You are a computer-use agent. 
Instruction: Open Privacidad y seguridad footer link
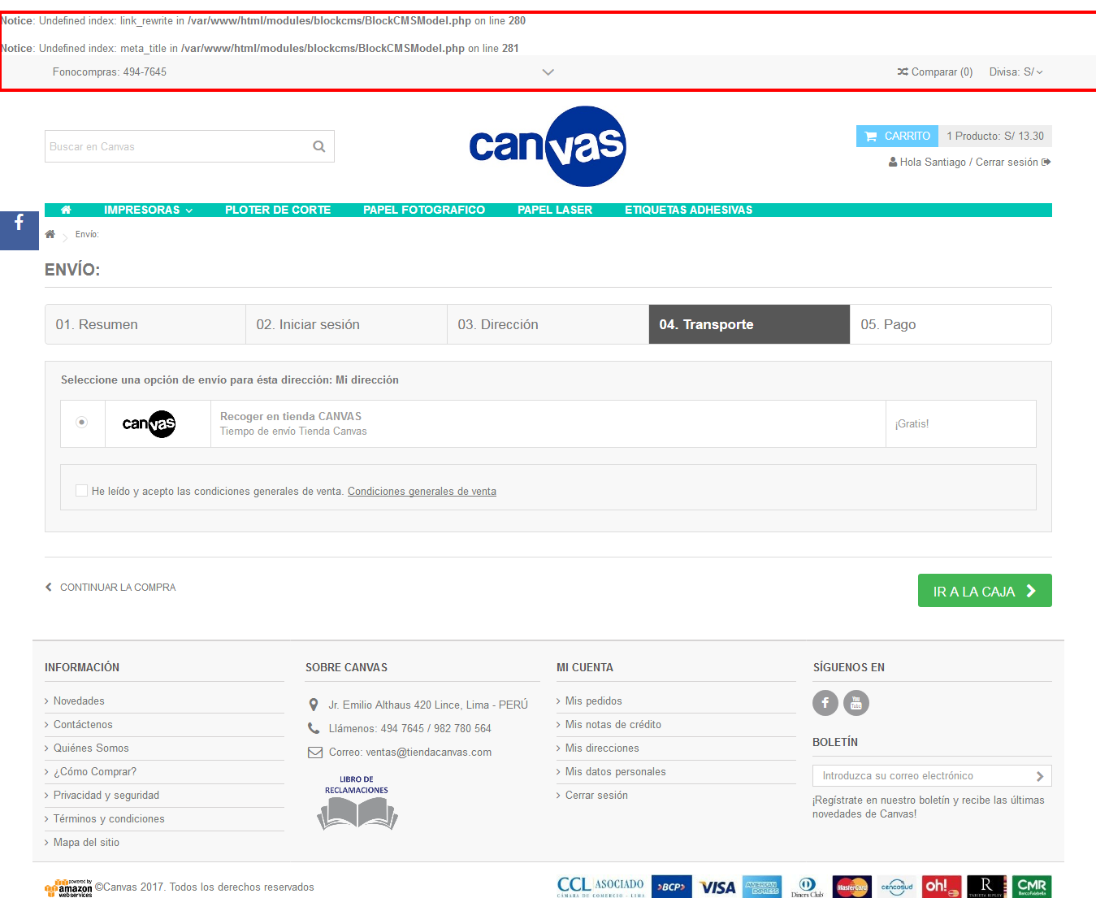click(x=106, y=796)
